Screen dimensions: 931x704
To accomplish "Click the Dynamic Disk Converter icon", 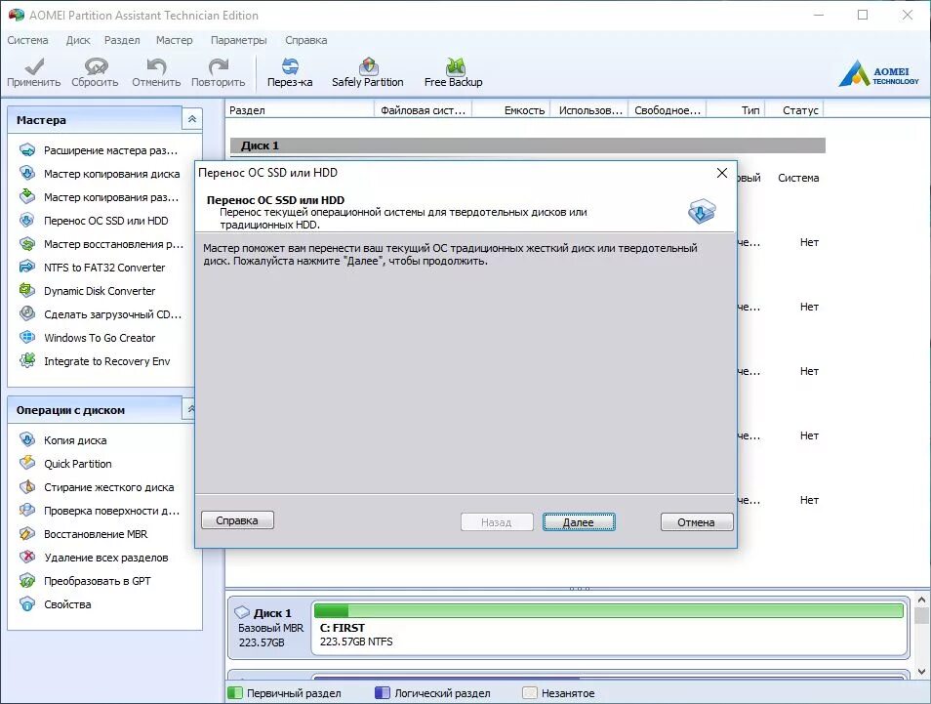I will [x=27, y=291].
